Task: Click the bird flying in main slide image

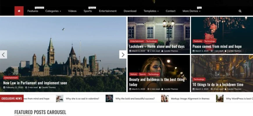Action: (x=63, y=29)
